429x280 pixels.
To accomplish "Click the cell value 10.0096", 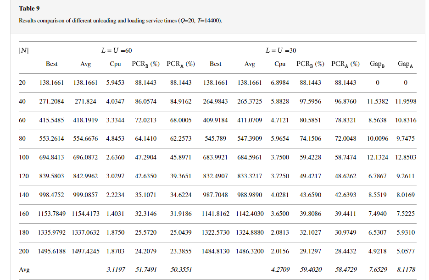I will click(377, 138).
